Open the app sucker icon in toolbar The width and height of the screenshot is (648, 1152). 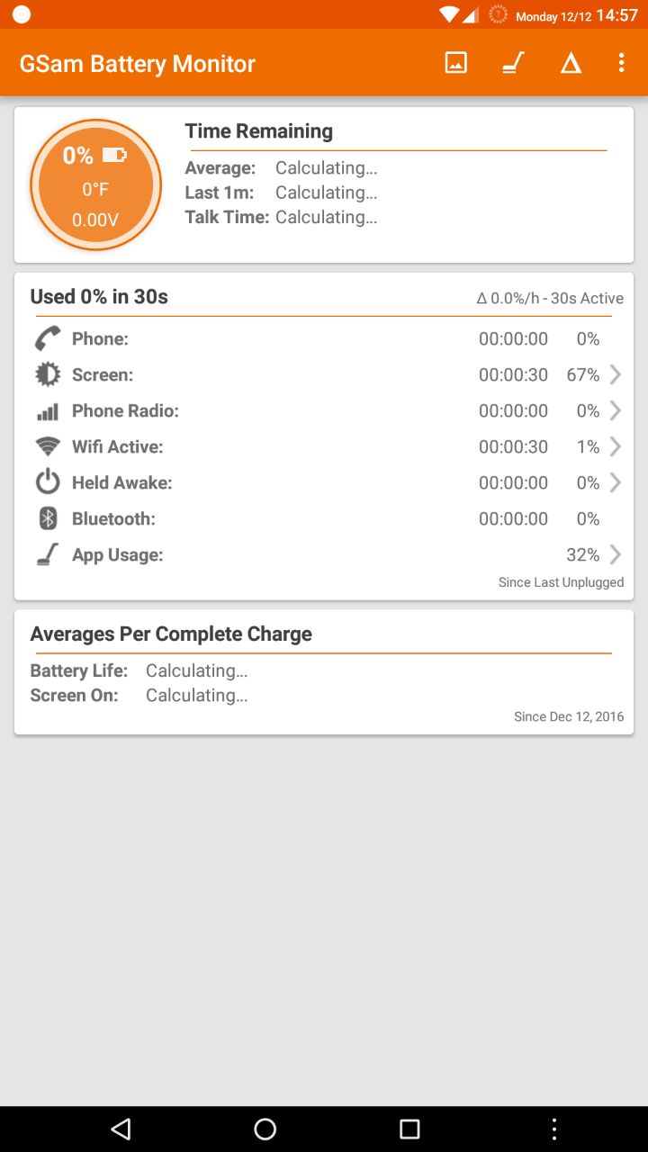click(513, 63)
